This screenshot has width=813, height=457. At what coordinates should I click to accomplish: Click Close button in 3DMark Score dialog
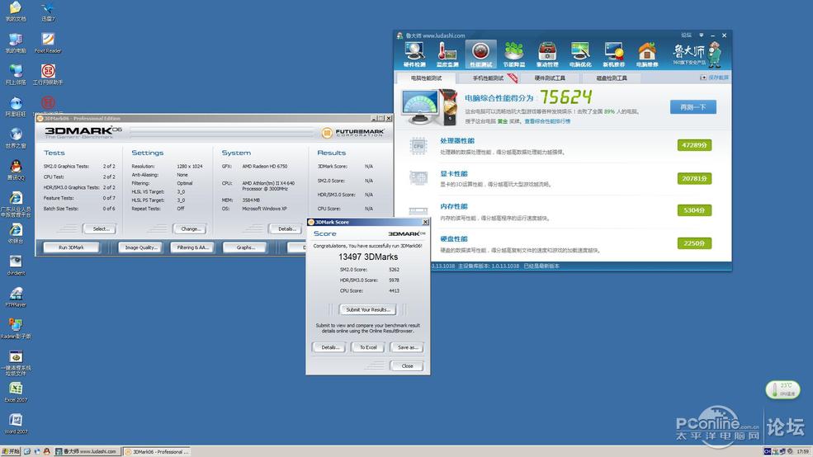pyautogui.click(x=407, y=365)
